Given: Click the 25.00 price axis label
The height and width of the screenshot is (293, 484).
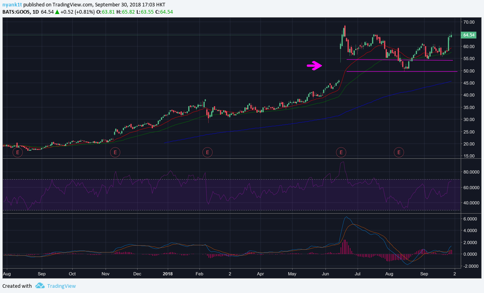Looking at the screenshot, I should pos(469,132).
